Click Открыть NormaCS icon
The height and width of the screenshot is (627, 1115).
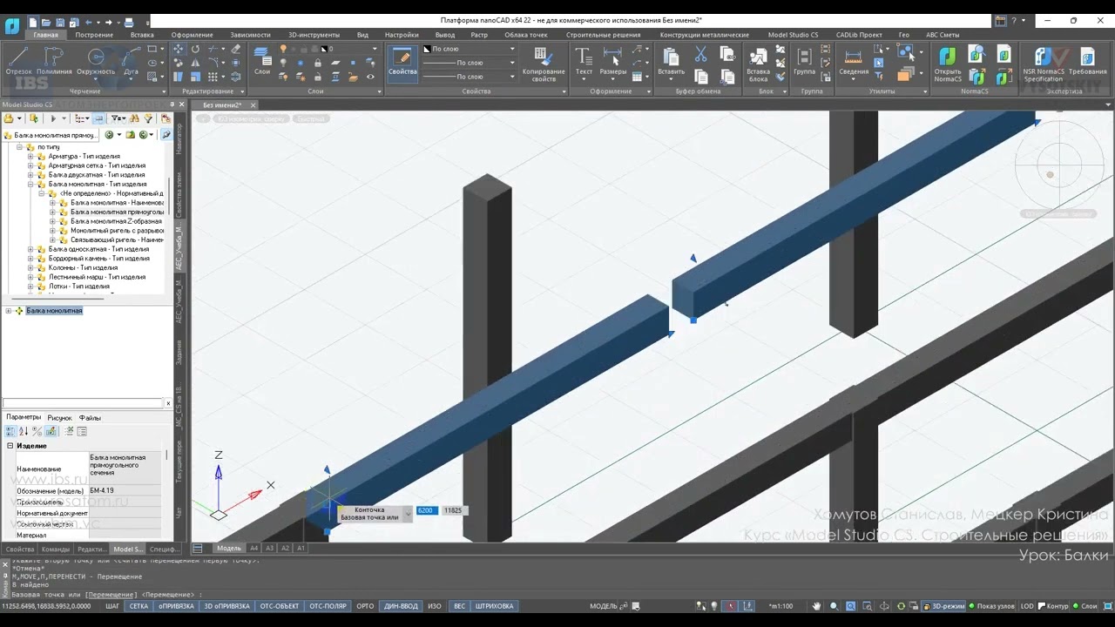tap(948, 64)
